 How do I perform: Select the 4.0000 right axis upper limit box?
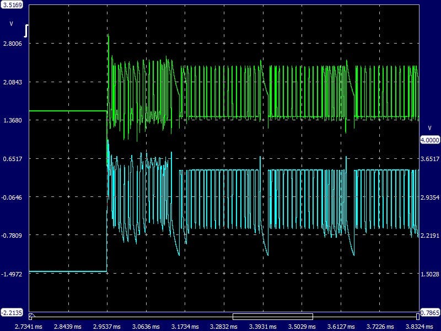tap(429, 140)
